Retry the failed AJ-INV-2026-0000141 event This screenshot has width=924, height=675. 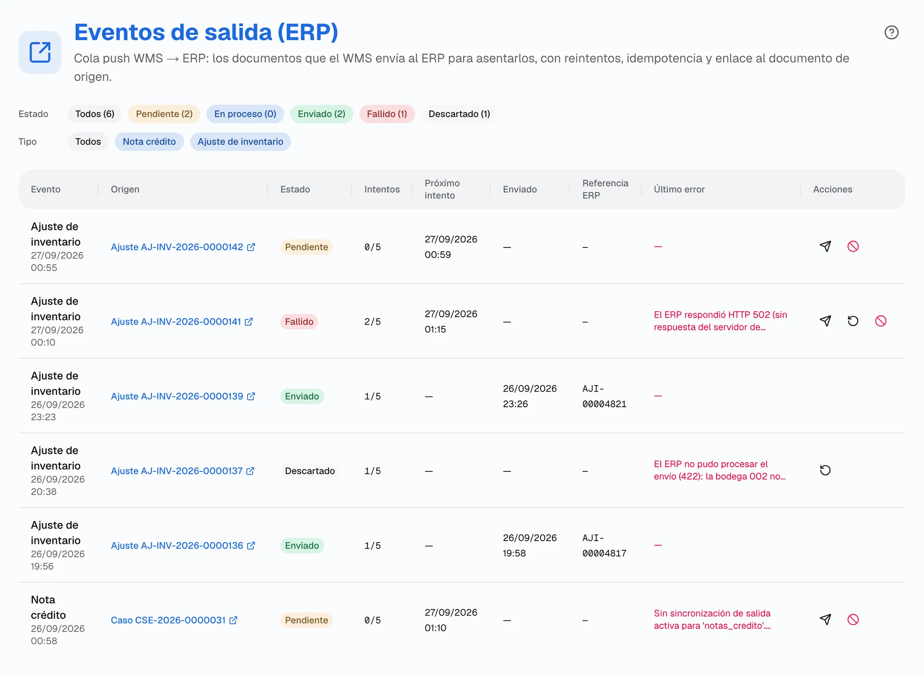[853, 321]
